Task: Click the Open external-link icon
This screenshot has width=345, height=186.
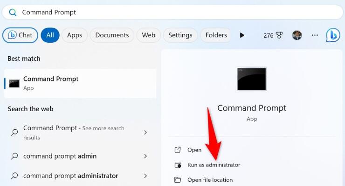Action: pos(178,150)
